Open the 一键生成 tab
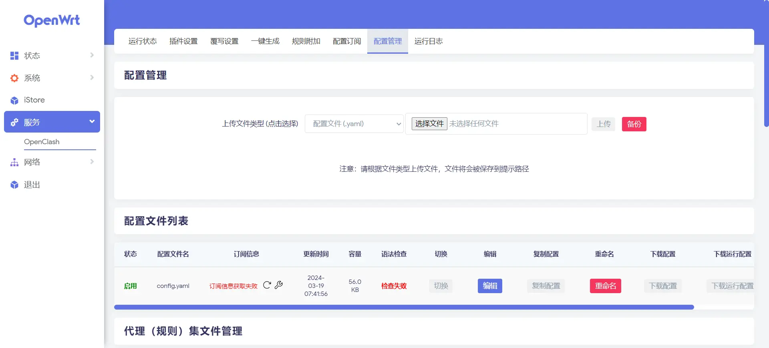The width and height of the screenshot is (769, 348). (265, 41)
